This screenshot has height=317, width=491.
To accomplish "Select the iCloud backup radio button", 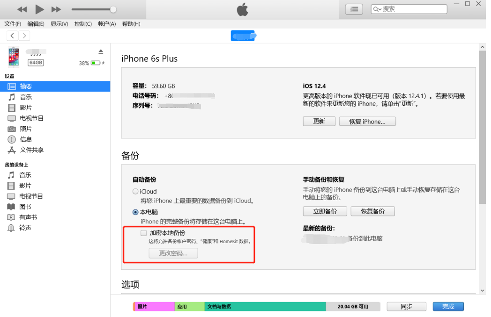I will click(x=135, y=191).
